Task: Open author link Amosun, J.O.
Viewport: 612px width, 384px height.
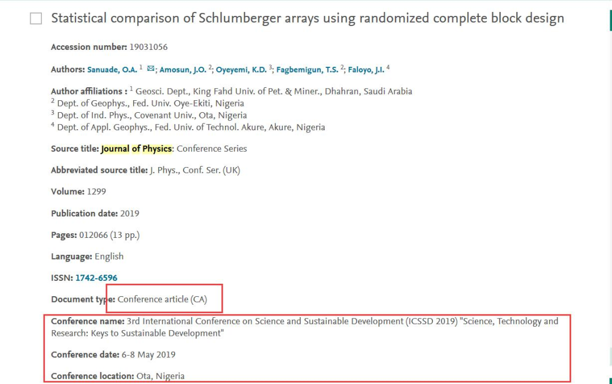Action: pyautogui.click(x=182, y=70)
